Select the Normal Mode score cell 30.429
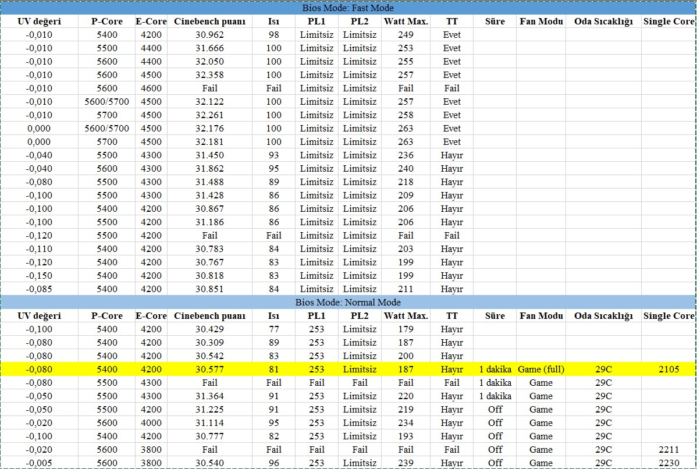This screenshot has height=469, width=697. (209, 329)
